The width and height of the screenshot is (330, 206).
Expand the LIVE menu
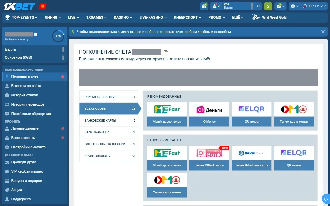coord(73,17)
